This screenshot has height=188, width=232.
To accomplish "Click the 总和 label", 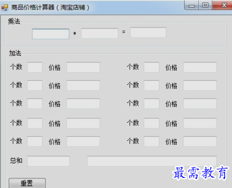I will tap(16, 161).
